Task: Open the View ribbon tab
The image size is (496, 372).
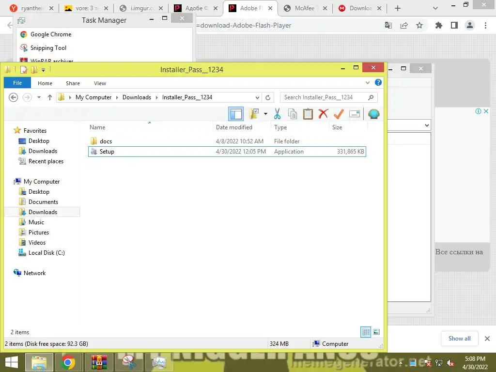Action: click(100, 83)
